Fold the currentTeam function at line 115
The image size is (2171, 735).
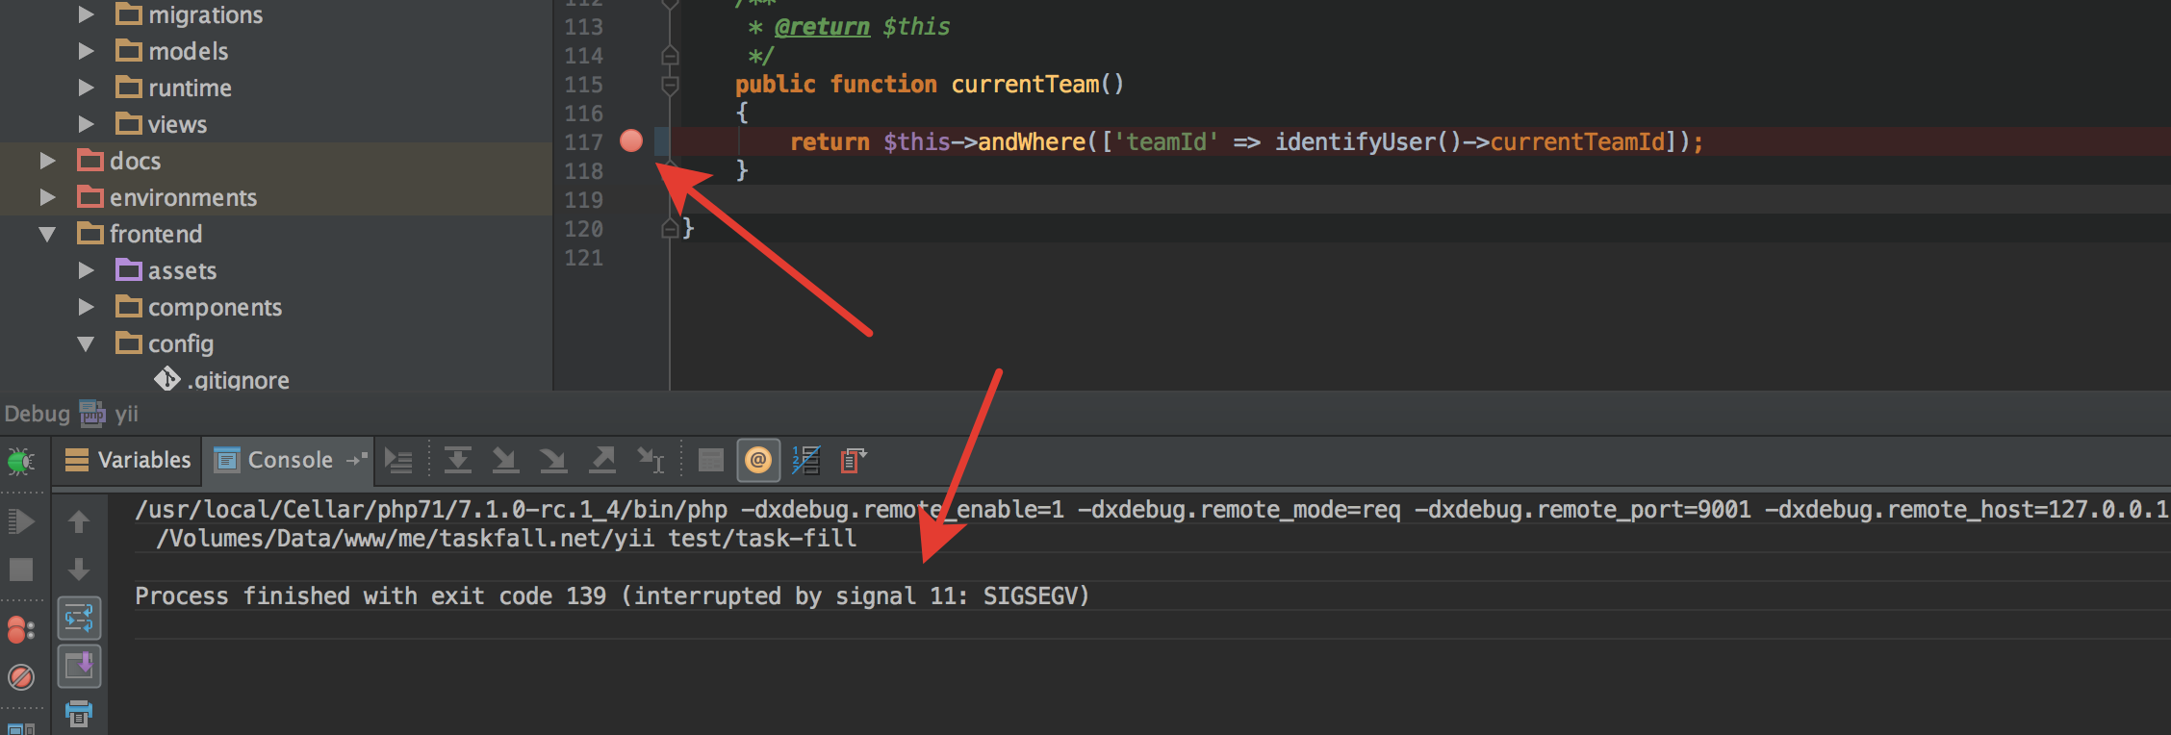[670, 85]
